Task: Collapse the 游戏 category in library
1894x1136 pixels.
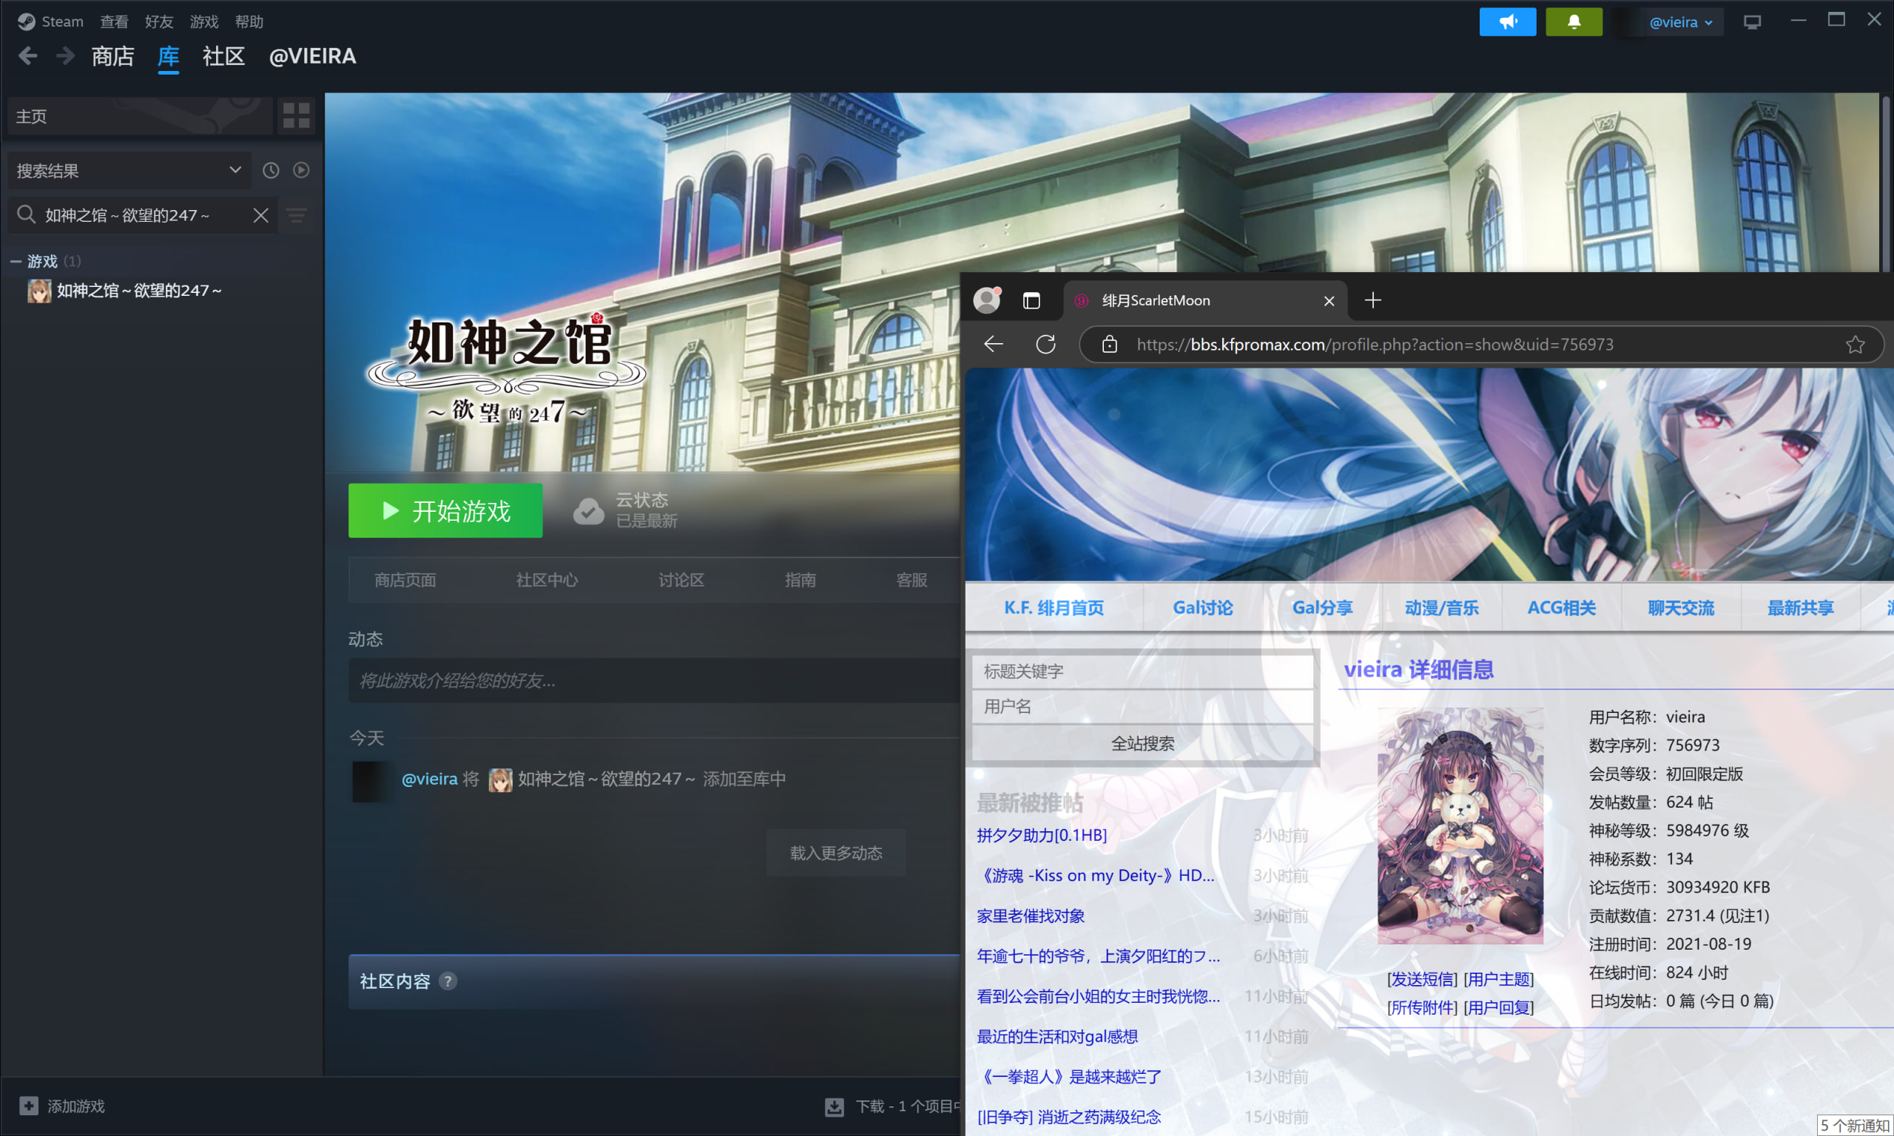Action: coord(16,262)
